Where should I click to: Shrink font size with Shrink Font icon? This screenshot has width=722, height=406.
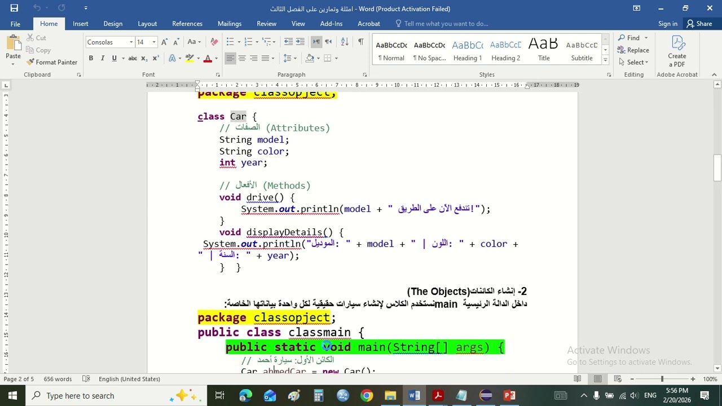tap(175, 42)
